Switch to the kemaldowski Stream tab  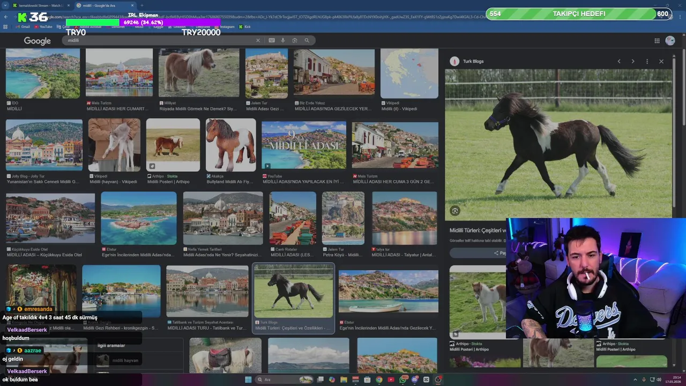click(x=41, y=5)
